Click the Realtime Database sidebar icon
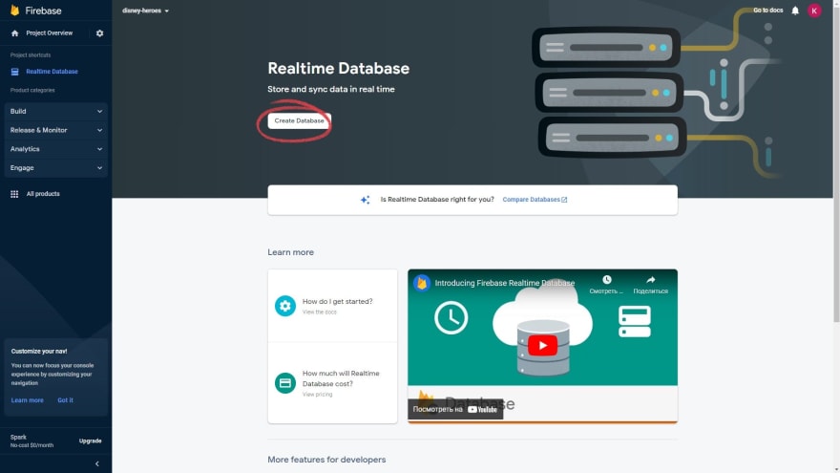This screenshot has width=840, height=473. (x=15, y=72)
